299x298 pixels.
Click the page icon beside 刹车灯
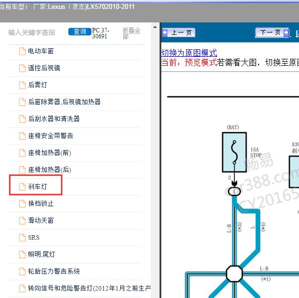click(22, 187)
